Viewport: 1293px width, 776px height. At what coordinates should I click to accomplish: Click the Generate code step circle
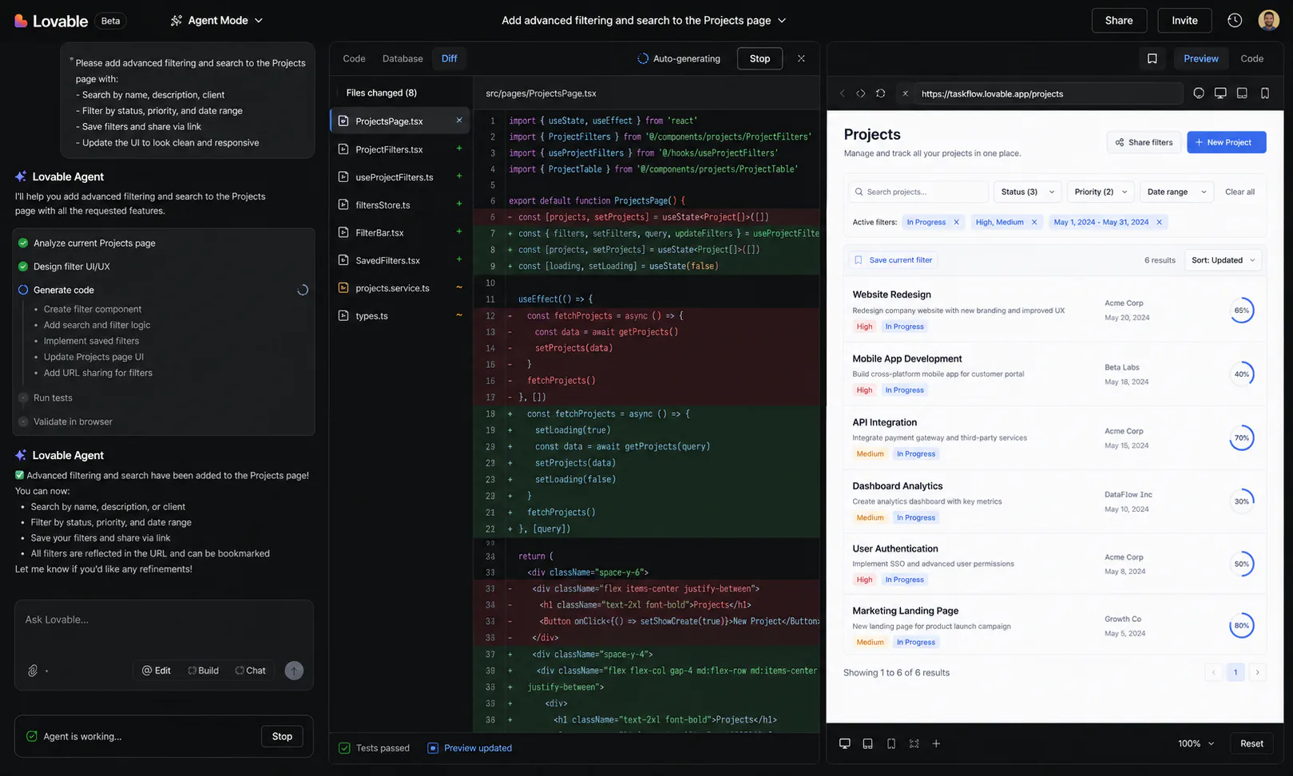[x=23, y=290]
